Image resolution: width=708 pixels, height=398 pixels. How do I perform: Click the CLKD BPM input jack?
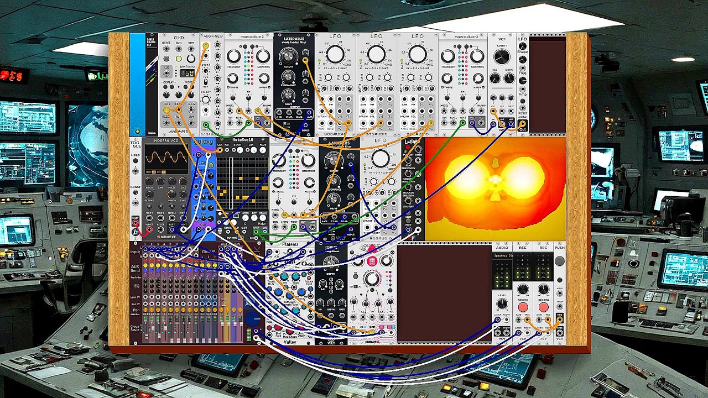tap(191, 49)
